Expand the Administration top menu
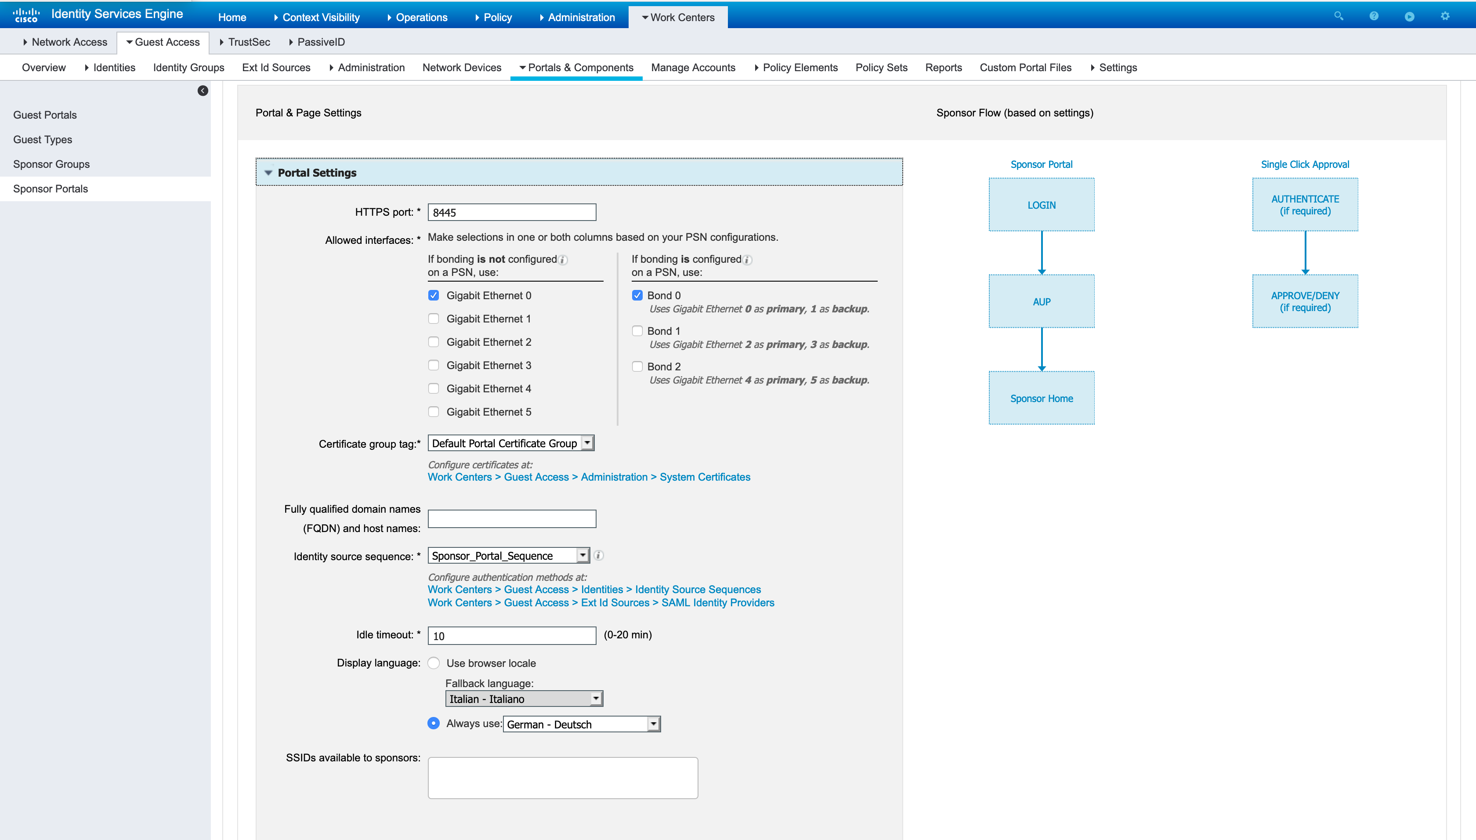Viewport: 1476px width, 840px height. click(x=577, y=17)
